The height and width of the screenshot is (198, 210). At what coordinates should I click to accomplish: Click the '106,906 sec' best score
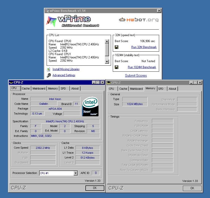[x=147, y=41]
